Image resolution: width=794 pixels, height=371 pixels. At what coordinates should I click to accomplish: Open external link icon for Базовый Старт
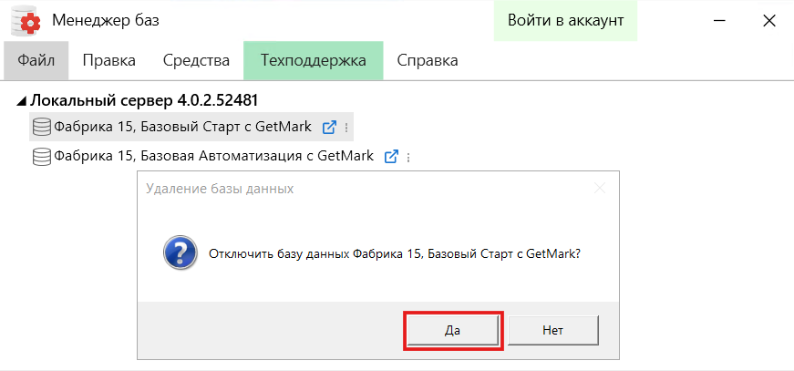coord(329,127)
